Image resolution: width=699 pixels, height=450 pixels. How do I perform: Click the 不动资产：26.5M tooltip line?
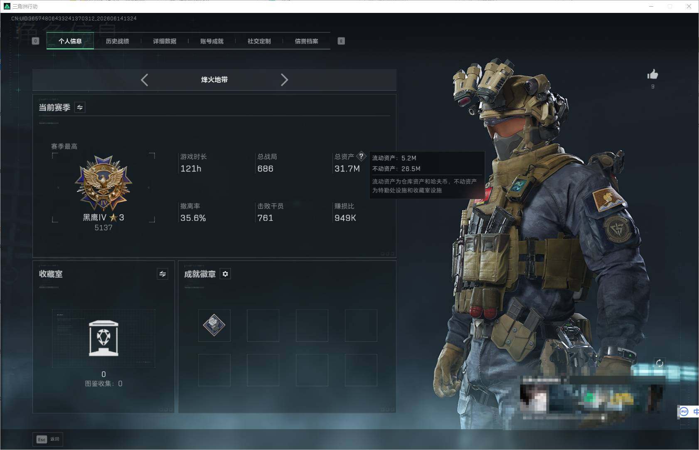396,168
